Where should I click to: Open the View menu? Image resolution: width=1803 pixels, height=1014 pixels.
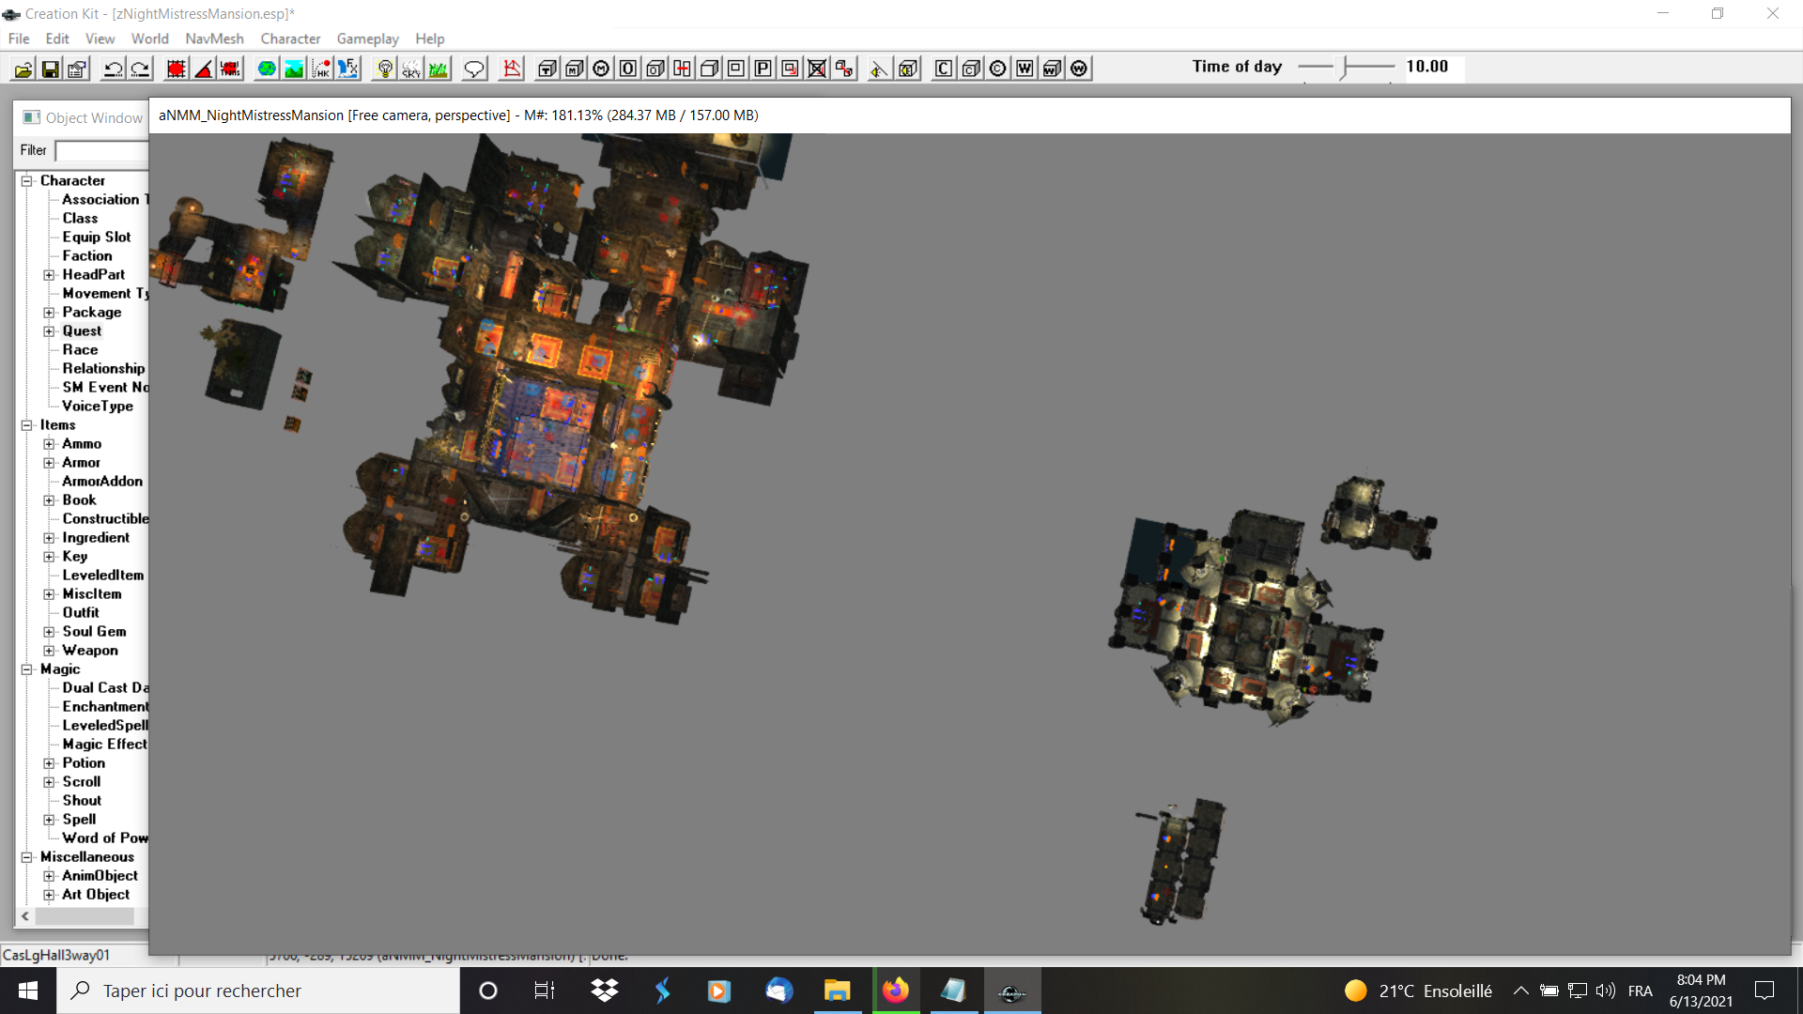(x=100, y=38)
